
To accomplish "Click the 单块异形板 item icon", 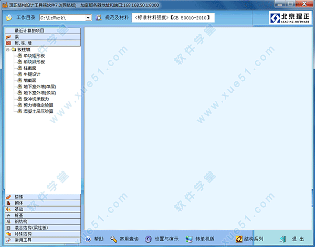I will [x=20, y=61].
